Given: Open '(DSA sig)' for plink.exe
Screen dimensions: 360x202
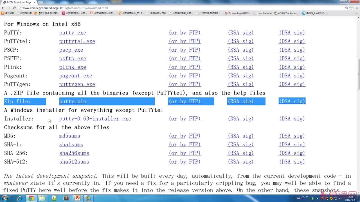Looking at the screenshot, I should (x=292, y=67).
